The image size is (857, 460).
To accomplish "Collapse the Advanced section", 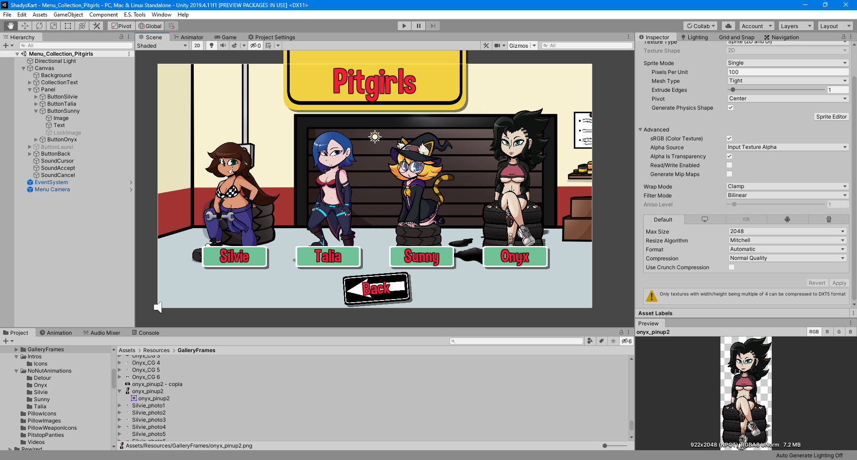I will (x=640, y=130).
